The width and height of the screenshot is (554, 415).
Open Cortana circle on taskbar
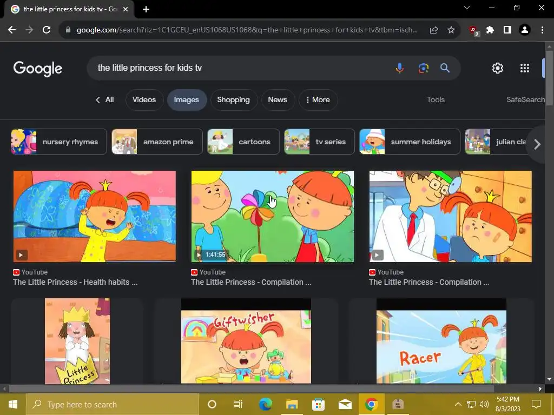(x=212, y=404)
